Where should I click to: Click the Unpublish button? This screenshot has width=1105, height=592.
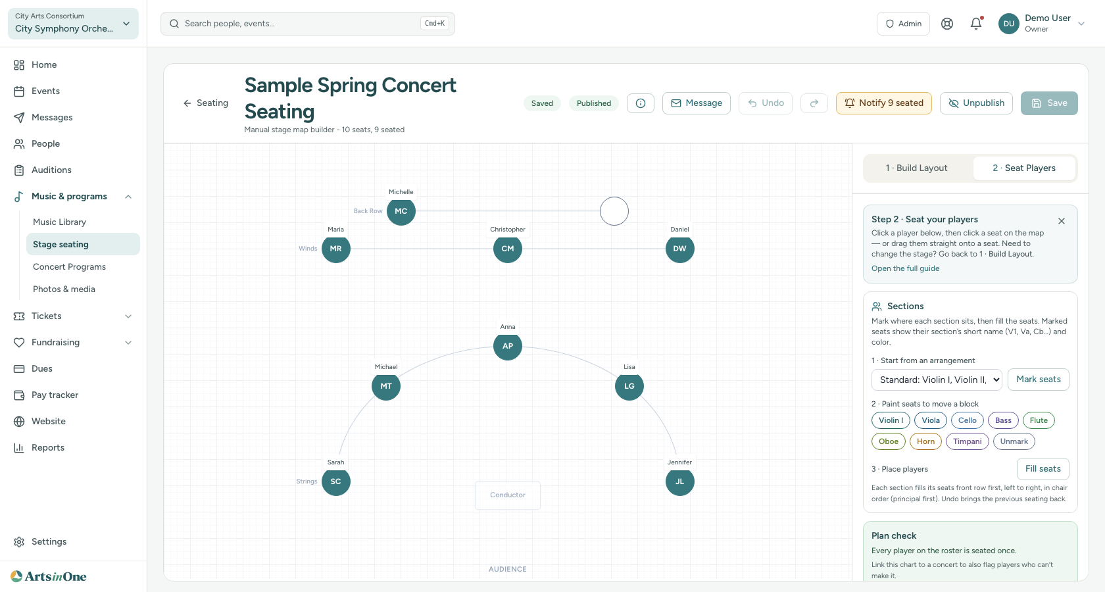[976, 103]
